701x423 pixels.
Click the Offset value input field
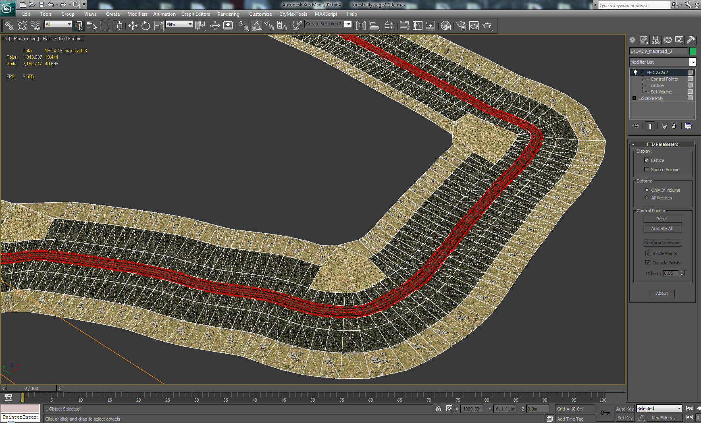[x=671, y=273]
